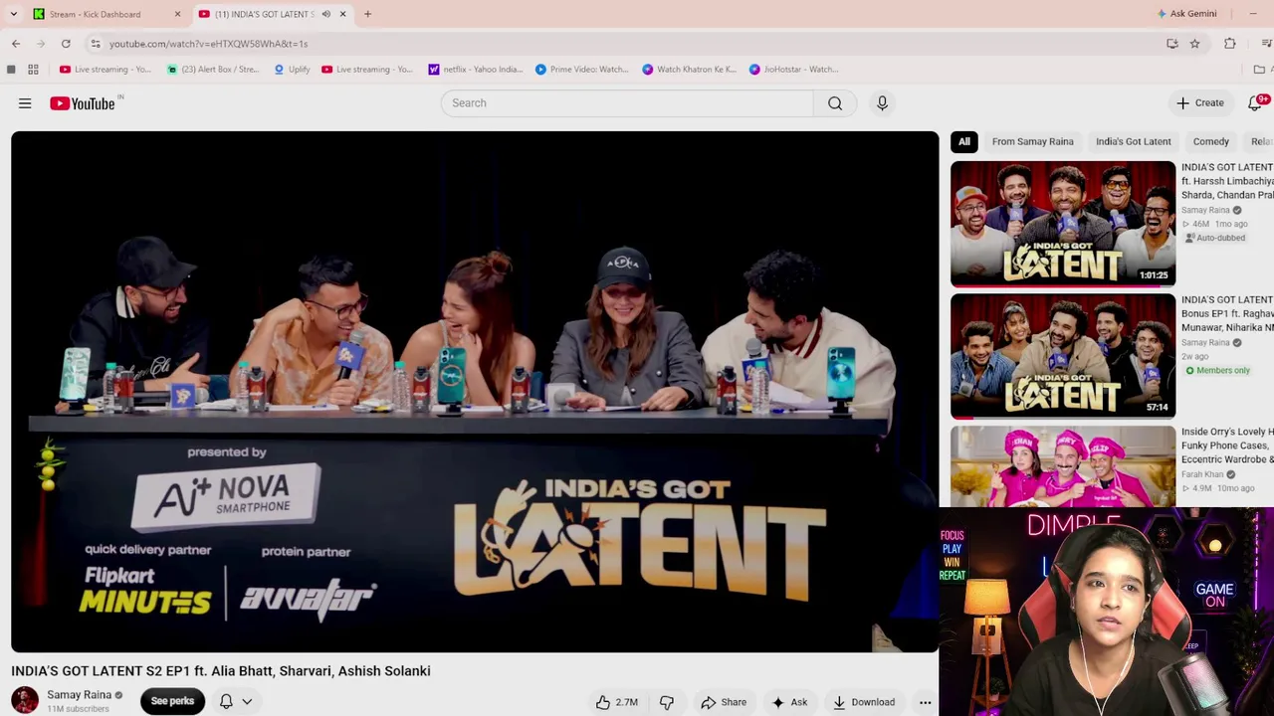Open media controls icon in toolbar
Viewport: 1274px width, 716px height.
[1266, 44]
